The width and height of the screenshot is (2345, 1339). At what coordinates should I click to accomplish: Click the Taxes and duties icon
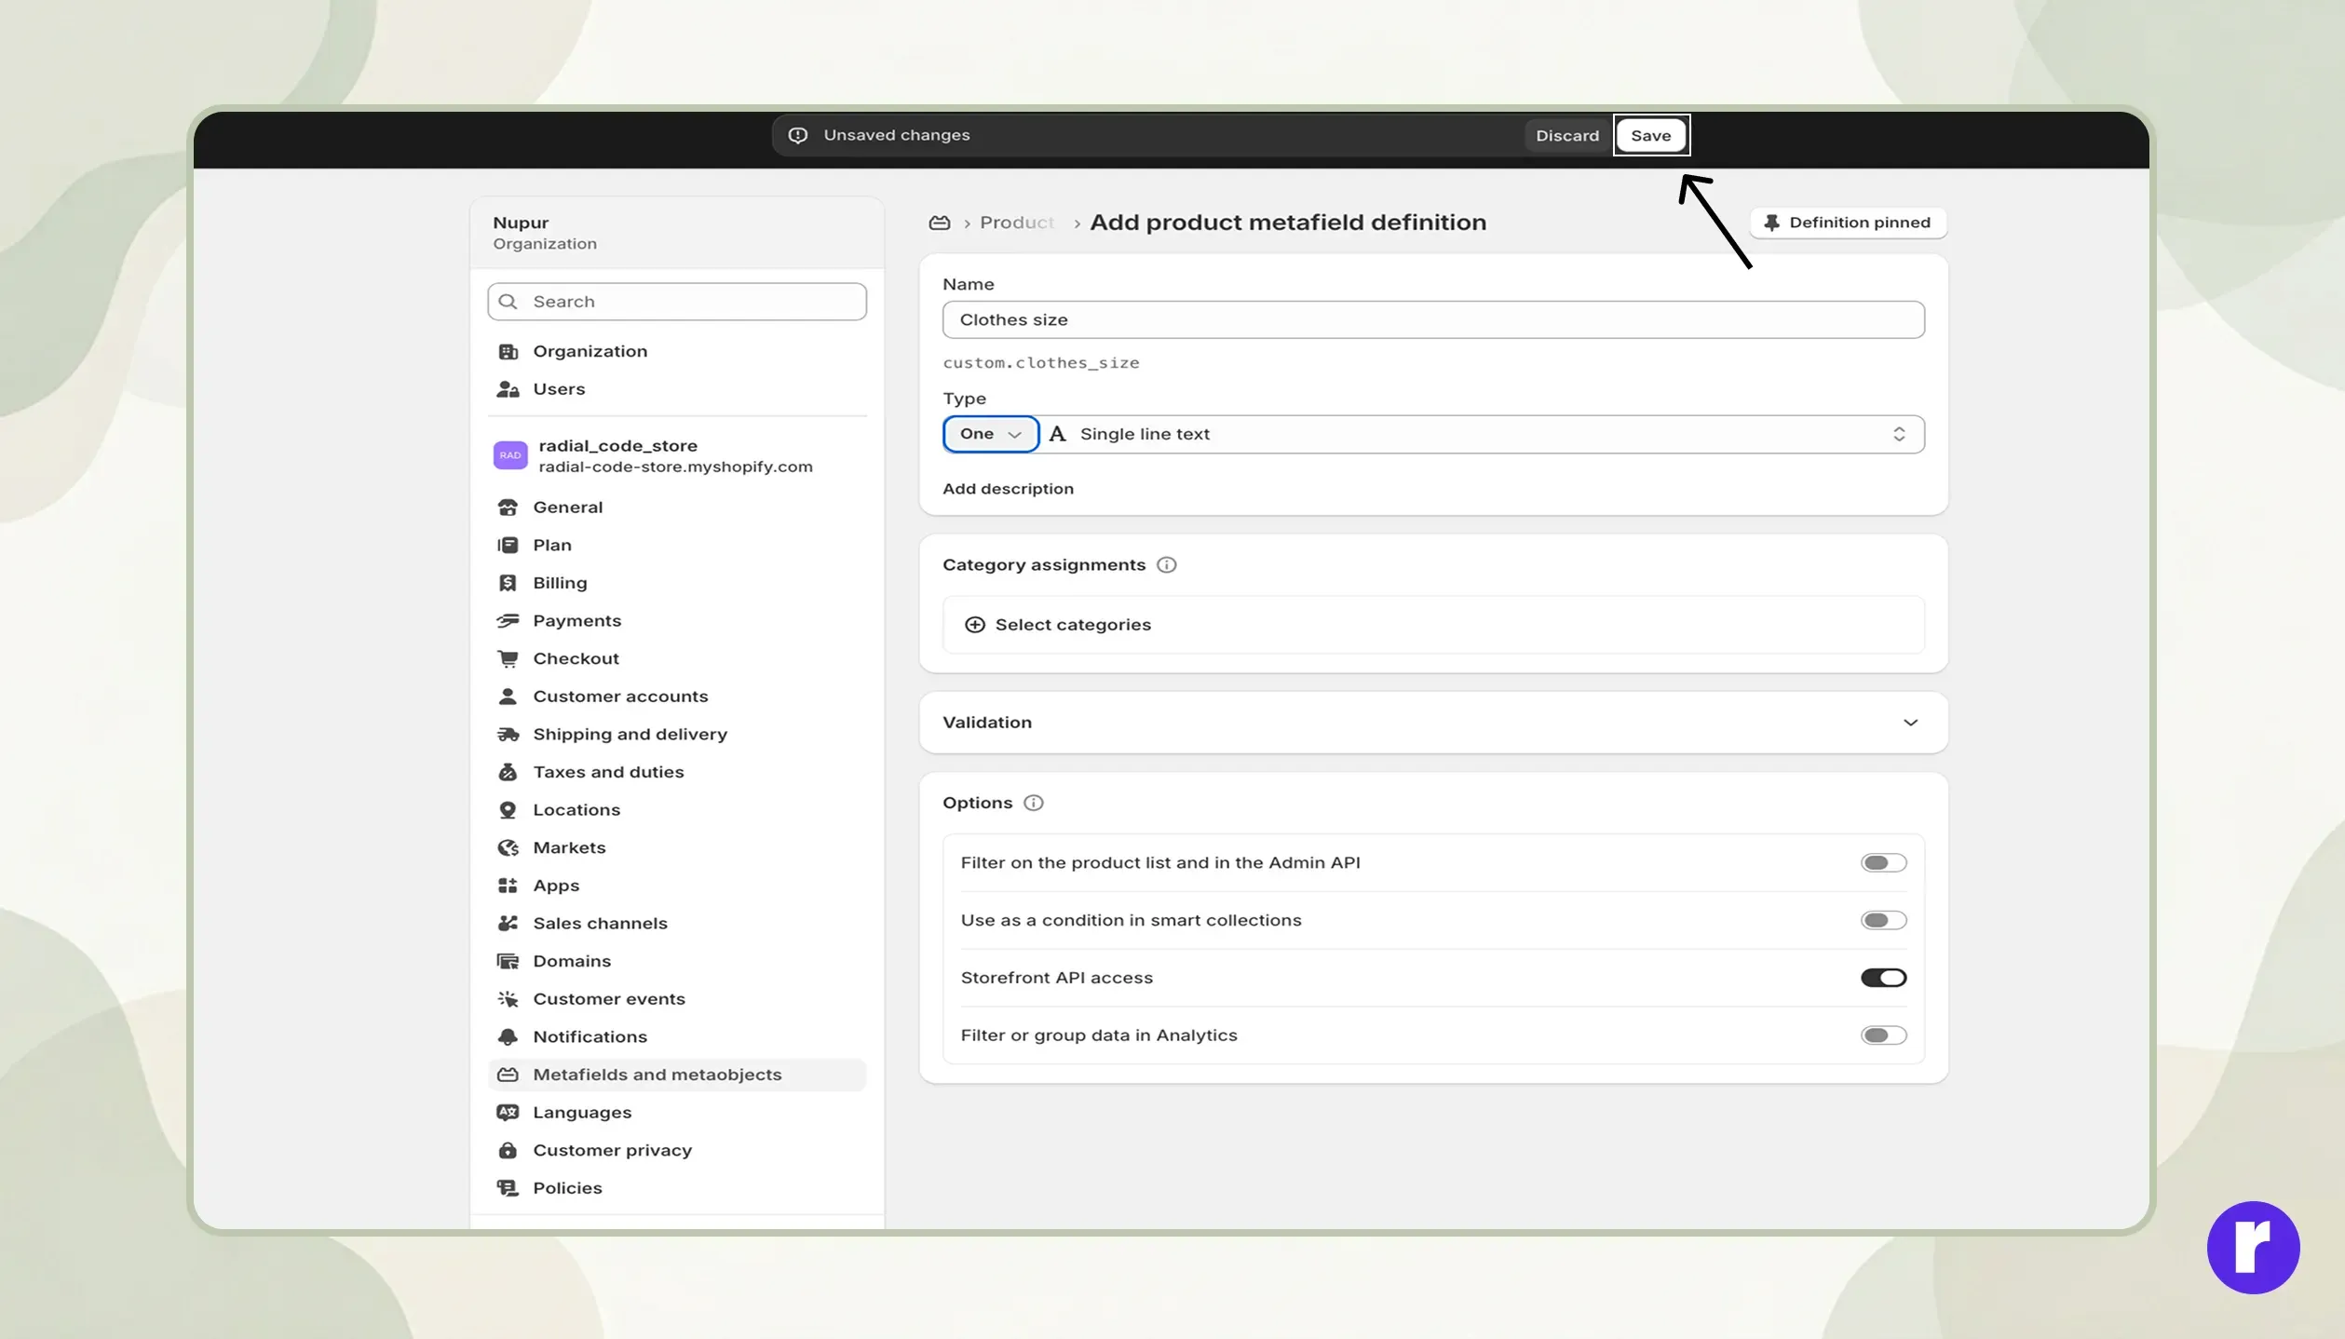click(508, 772)
